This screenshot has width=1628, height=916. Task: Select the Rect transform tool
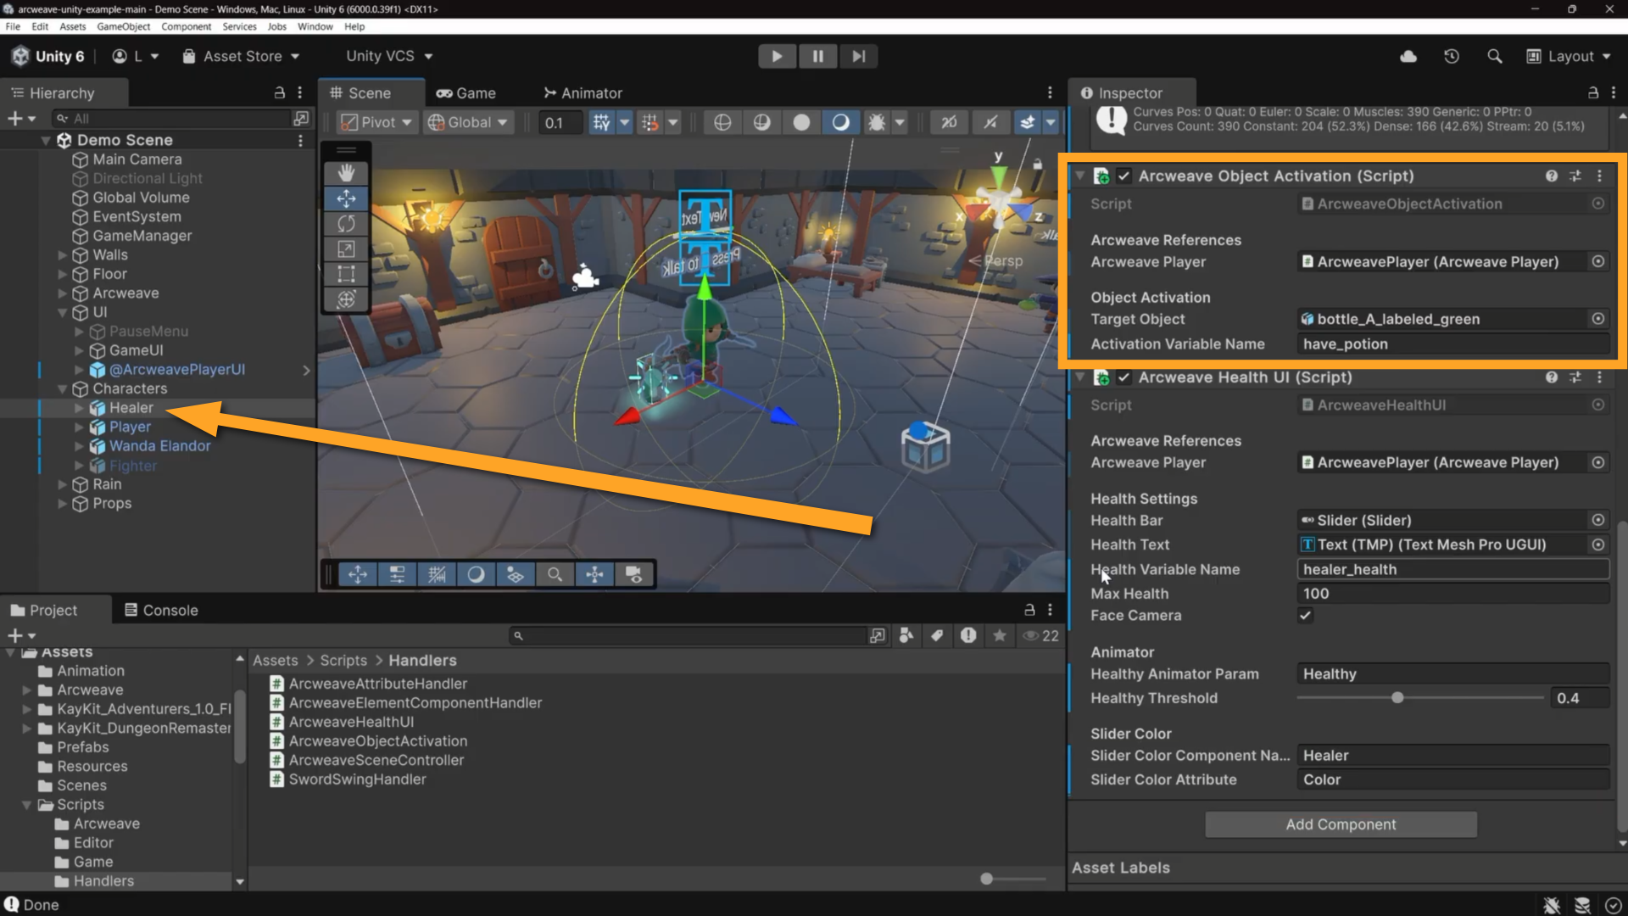[x=346, y=274]
